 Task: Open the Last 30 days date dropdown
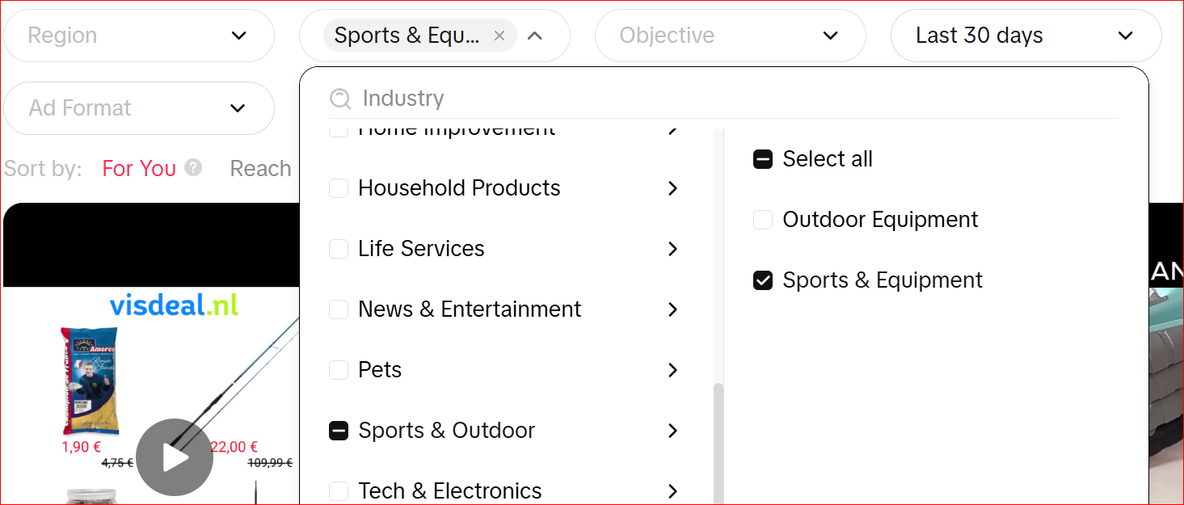pos(1026,36)
